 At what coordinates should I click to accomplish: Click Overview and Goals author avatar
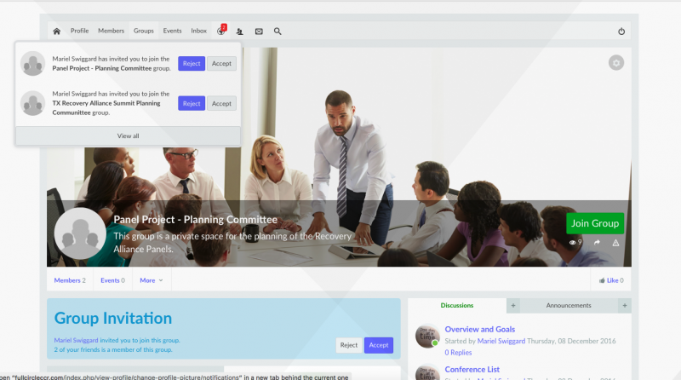click(x=427, y=336)
